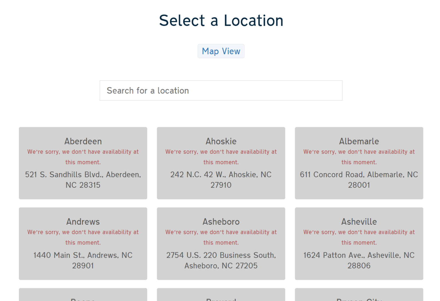Click the Ahoskie address 242 N.C. 42 W.
The image size is (440, 301).
point(221,179)
